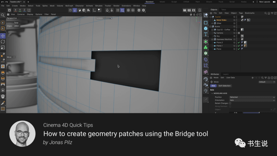Lock the Attributes panel
Screen dimensions: 277x156
[x=269, y=78]
